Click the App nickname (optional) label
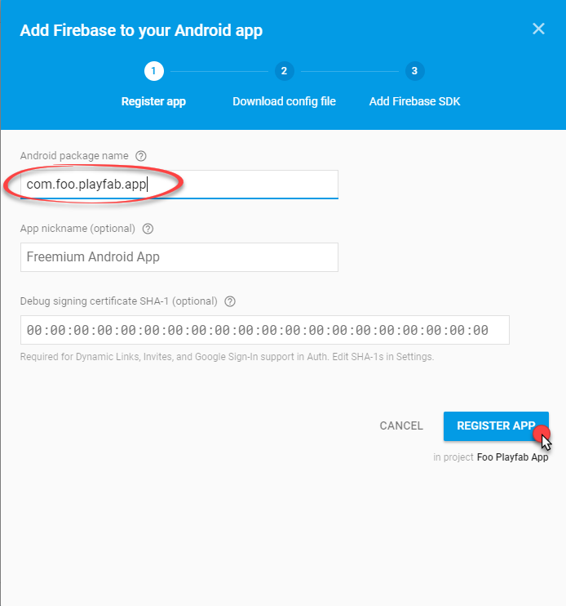This screenshot has height=606, width=566. [x=77, y=229]
